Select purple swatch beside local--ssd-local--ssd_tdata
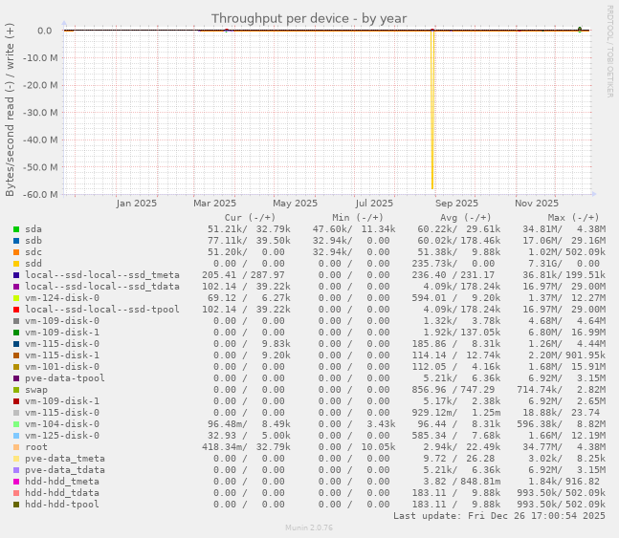Image resolution: width=619 pixels, height=538 pixels. coord(16,287)
